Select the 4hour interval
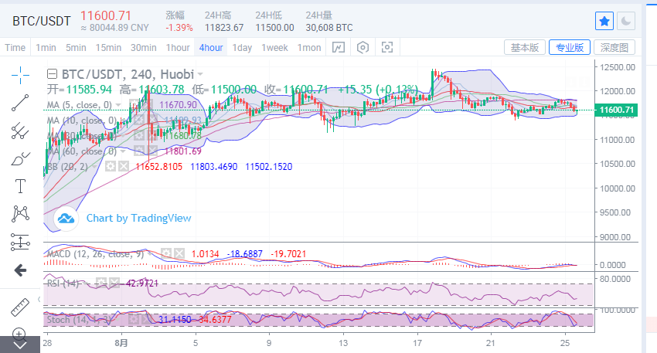 tap(211, 47)
